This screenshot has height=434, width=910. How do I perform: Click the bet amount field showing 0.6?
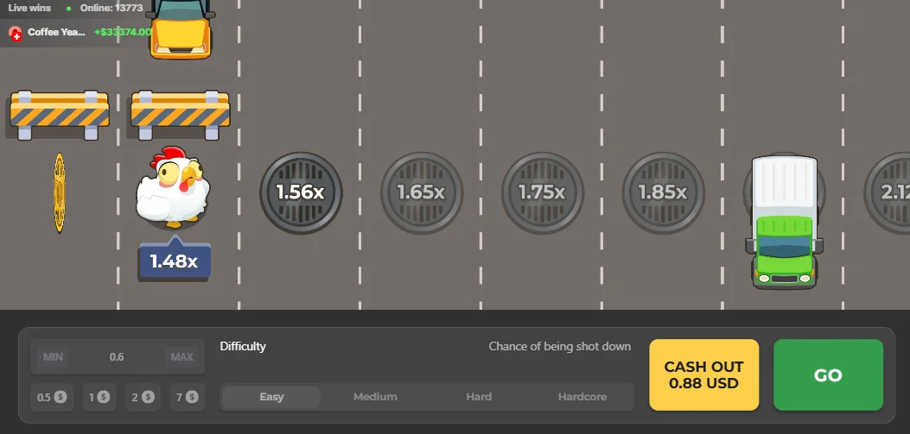[x=118, y=357]
